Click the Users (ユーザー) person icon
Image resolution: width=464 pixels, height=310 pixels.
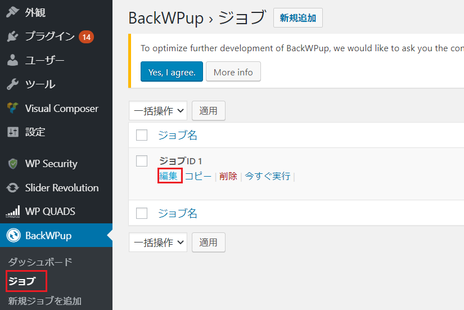(13, 60)
